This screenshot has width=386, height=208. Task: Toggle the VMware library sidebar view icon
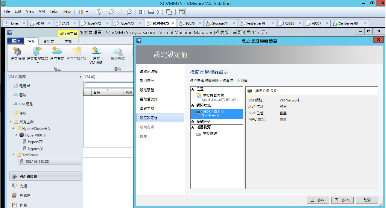tap(142, 12)
